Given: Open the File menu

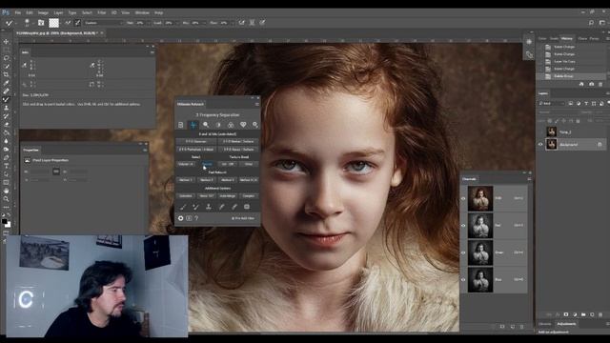Looking at the screenshot, I should pos(18,12).
